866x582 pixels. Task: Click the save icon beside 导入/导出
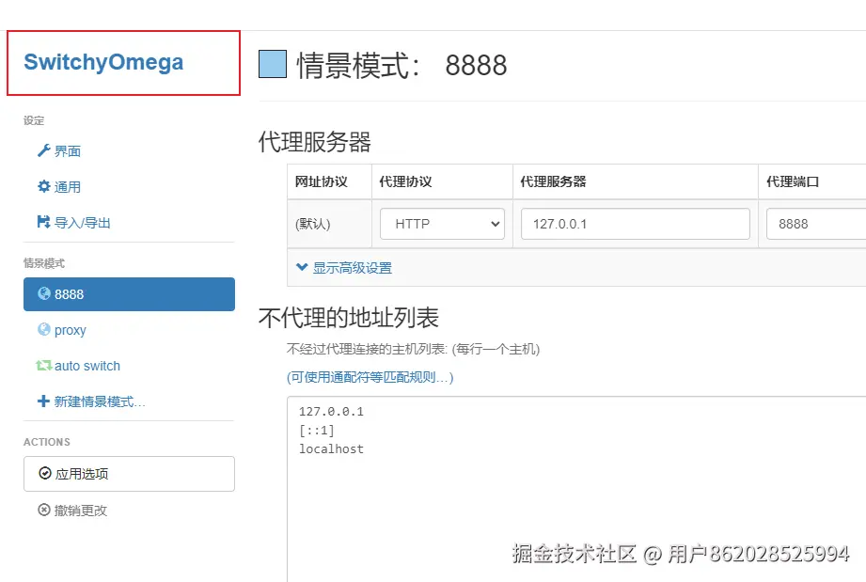pyautogui.click(x=43, y=222)
